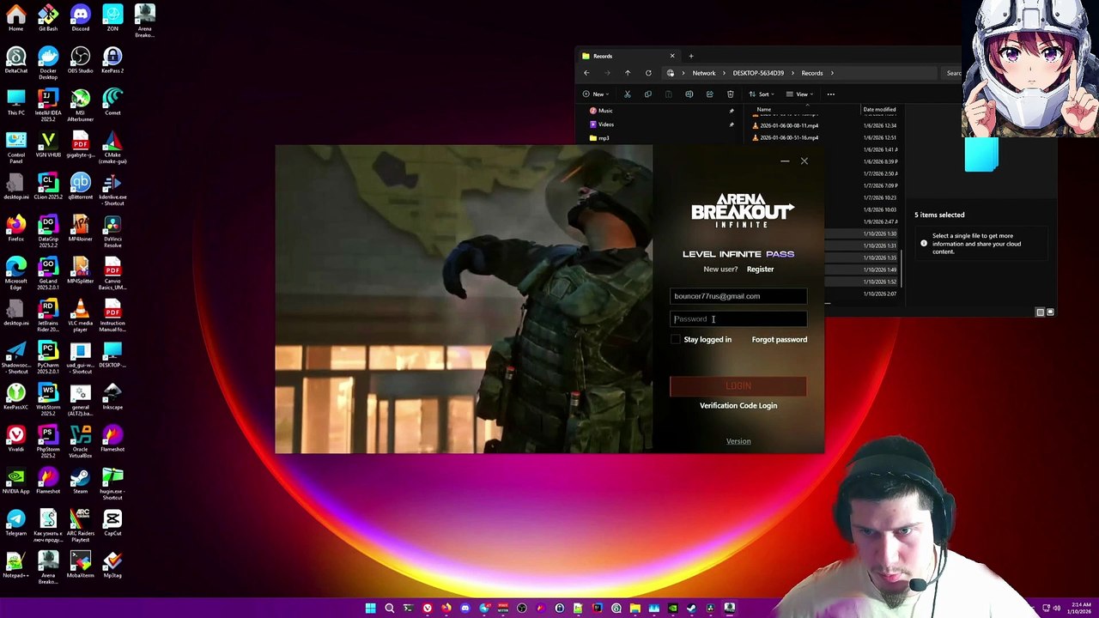Screen dimensions: 1099x618
Task: Select the ARC Raiders Playtest icon
Action: click(x=80, y=526)
